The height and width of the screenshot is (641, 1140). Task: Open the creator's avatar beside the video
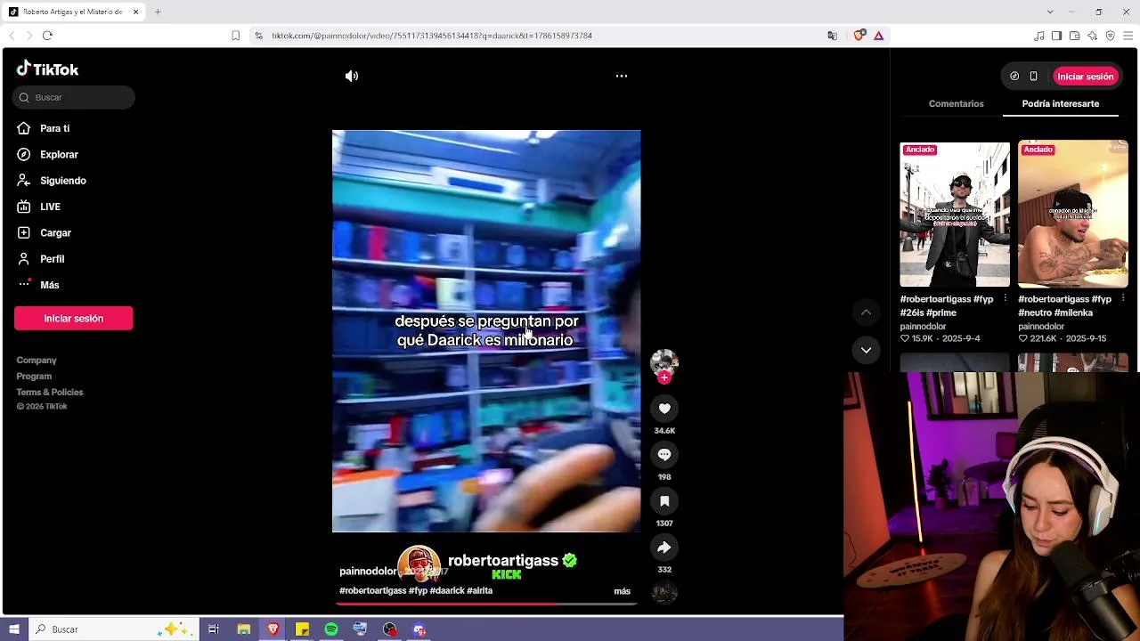point(664,362)
